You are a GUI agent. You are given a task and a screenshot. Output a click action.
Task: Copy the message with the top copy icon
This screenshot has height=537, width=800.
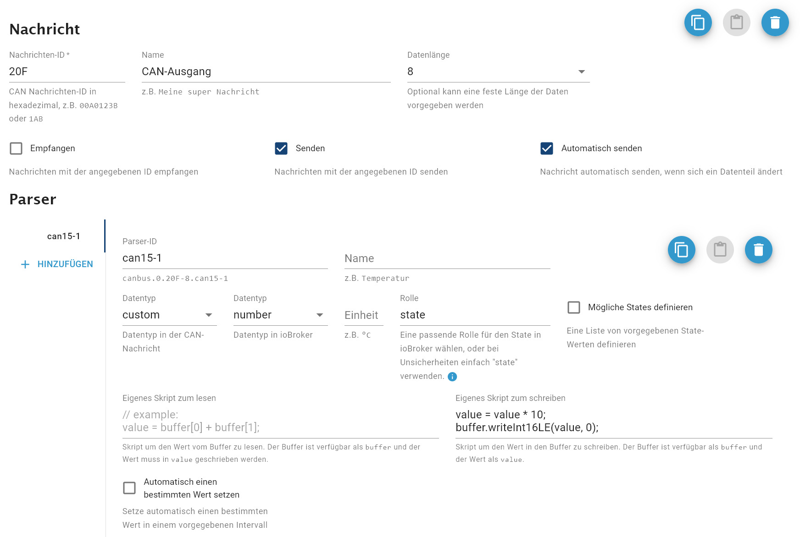pos(698,22)
